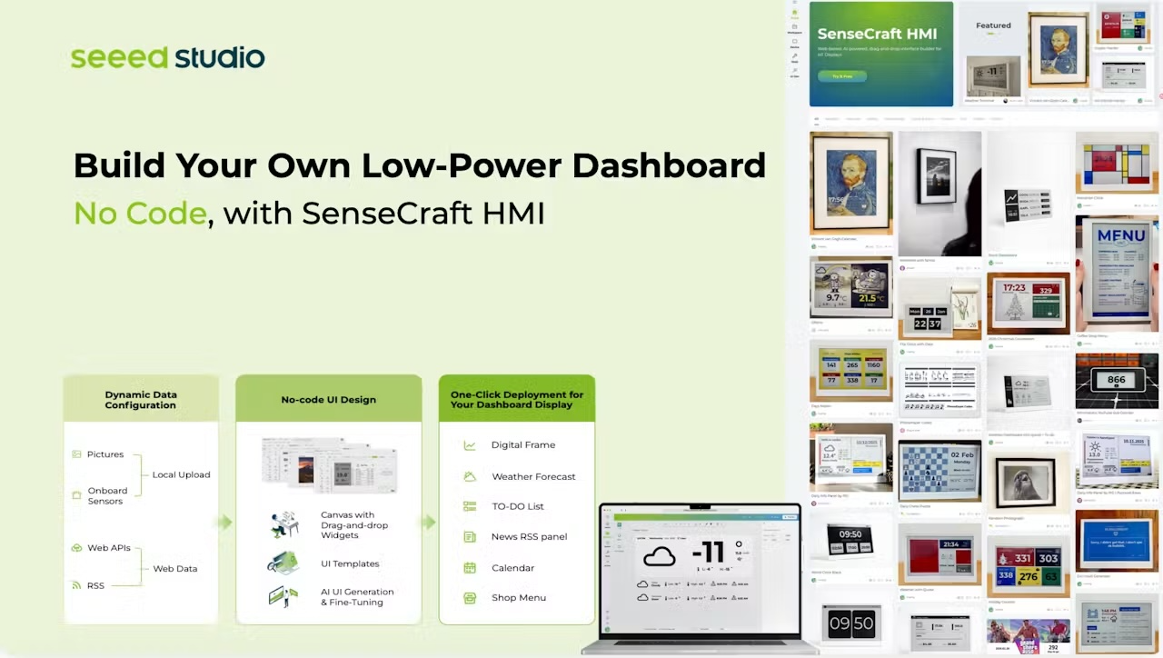Click the No-code UI Design canvas screenshot
1163x658 pixels.
(329, 464)
